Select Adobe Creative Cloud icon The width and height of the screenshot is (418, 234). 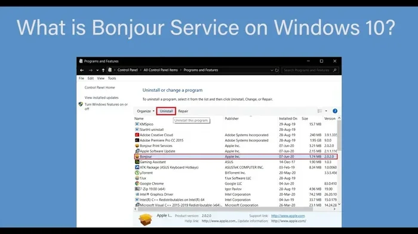[x=137, y=135]
